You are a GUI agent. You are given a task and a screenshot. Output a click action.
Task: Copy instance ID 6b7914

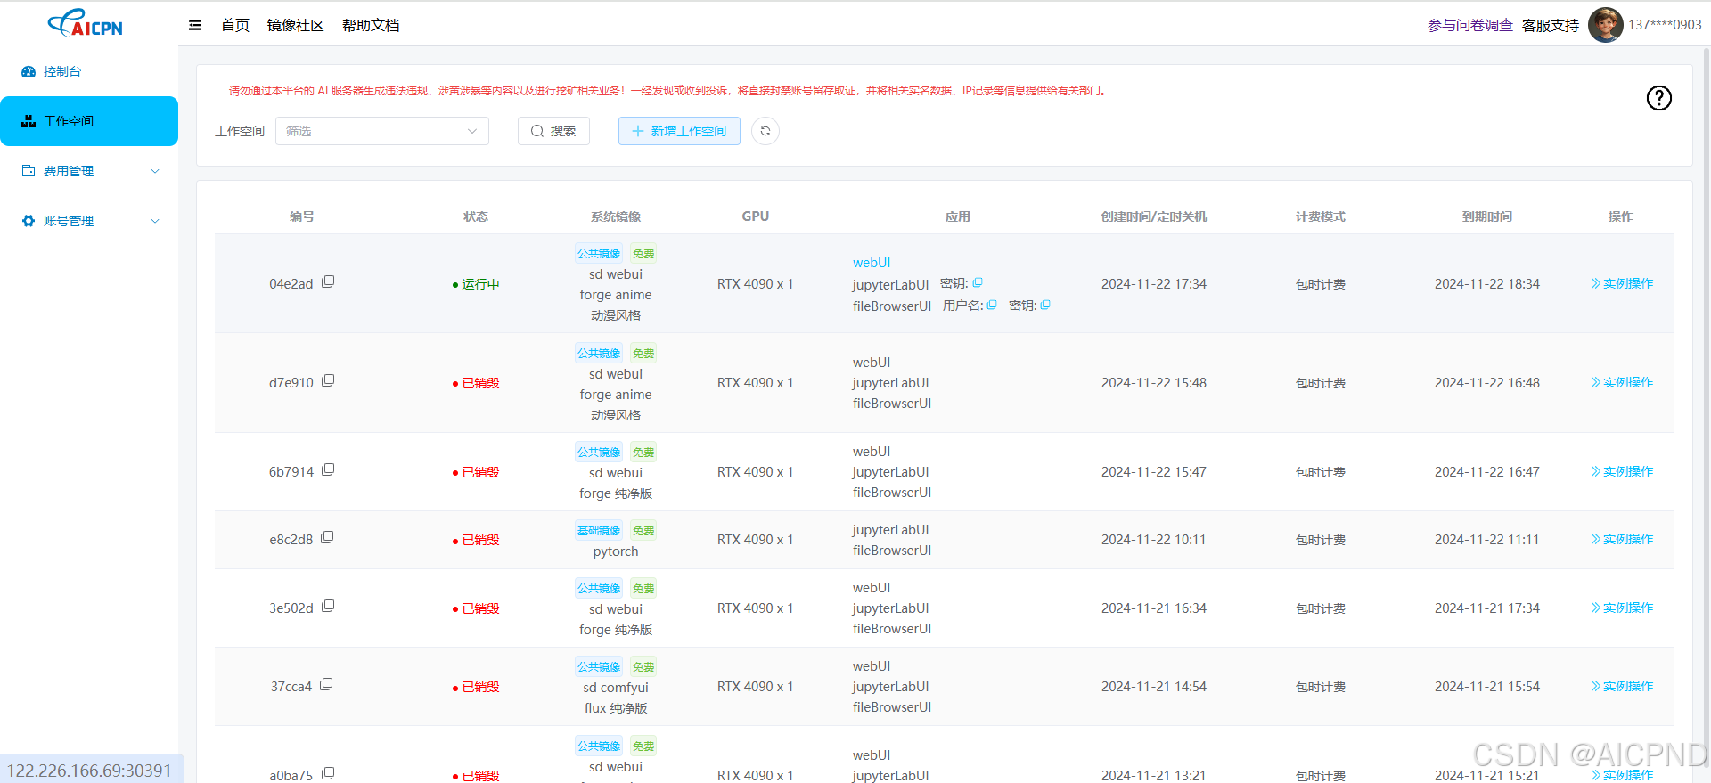pyautogui.click(x=328, y=469)
